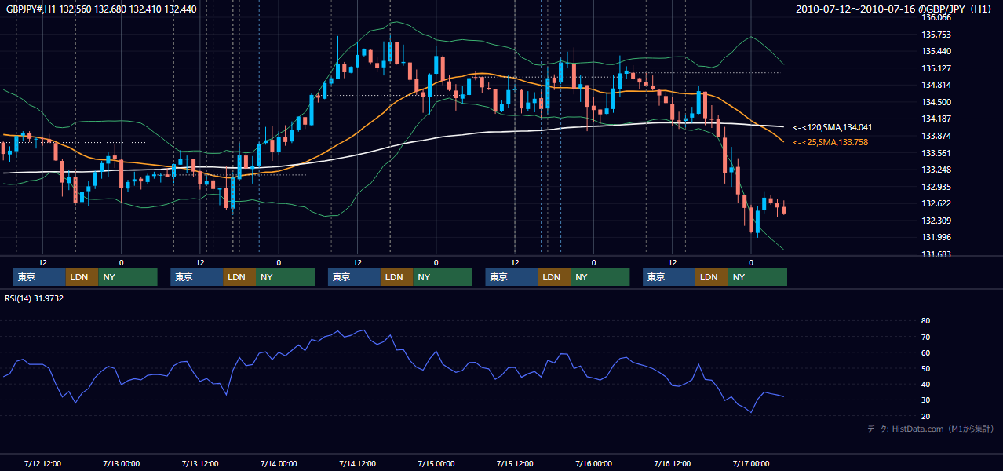Click the 131.996 price axis label

(x=936, y=237)
